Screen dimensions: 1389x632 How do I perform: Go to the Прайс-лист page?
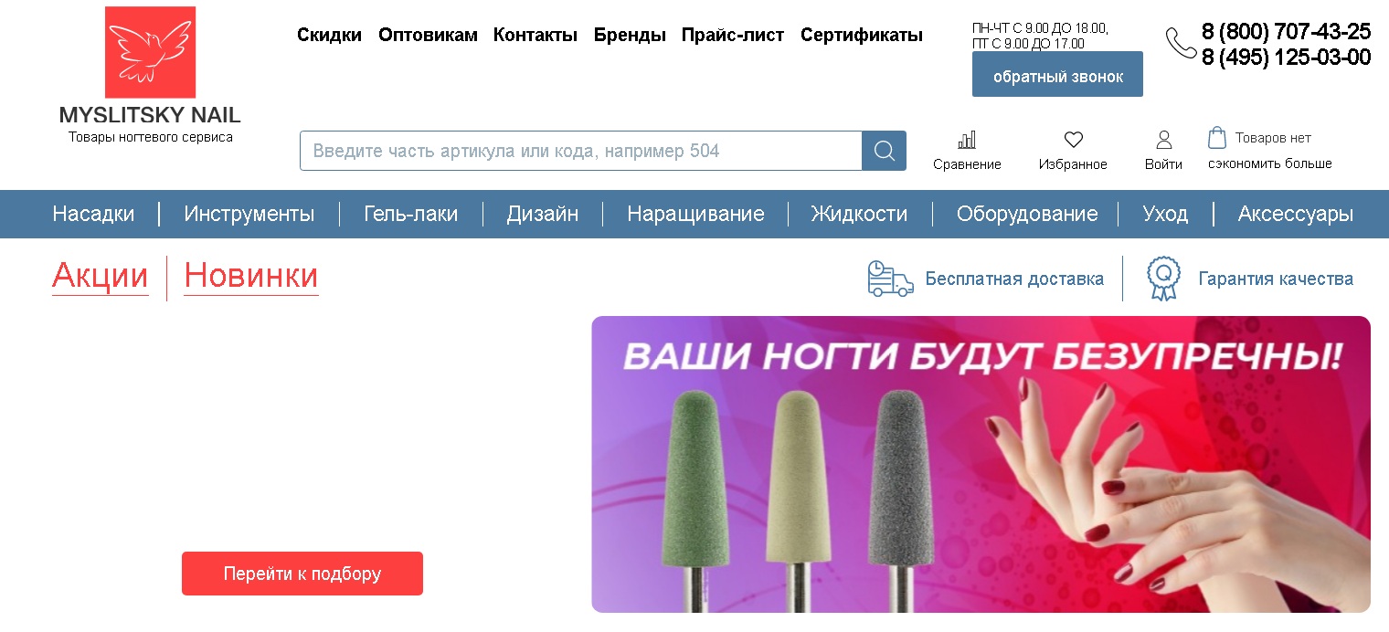pyautogui.click(x=733, y=36)
